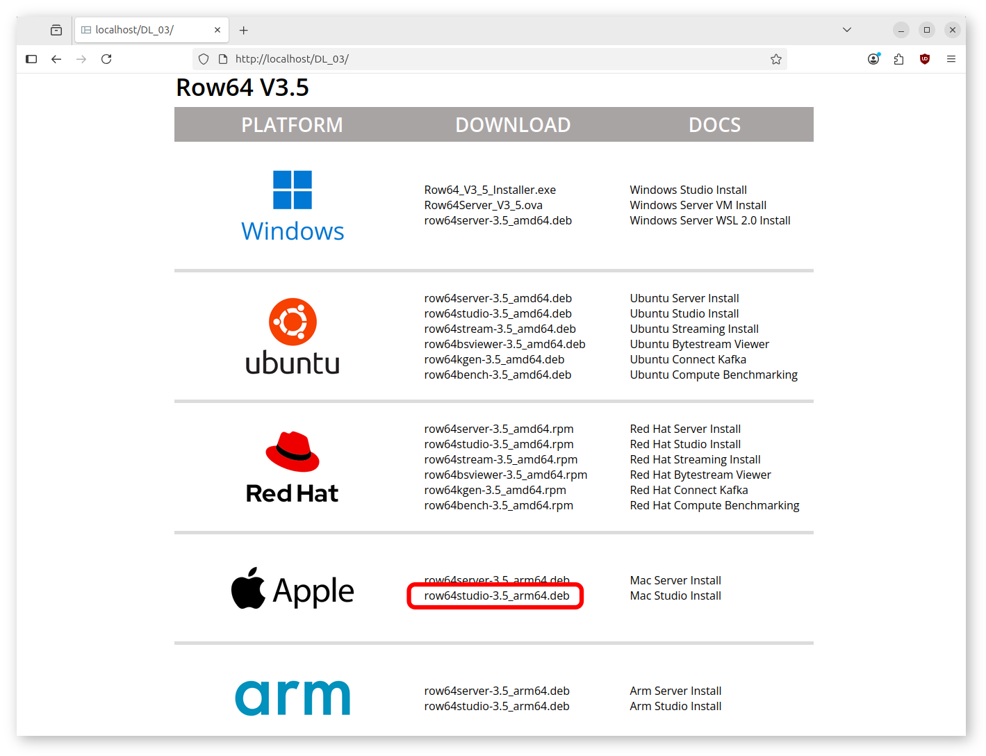Download row64studio-3.5_arm64.deb under Apple

[x=497, y=595]
